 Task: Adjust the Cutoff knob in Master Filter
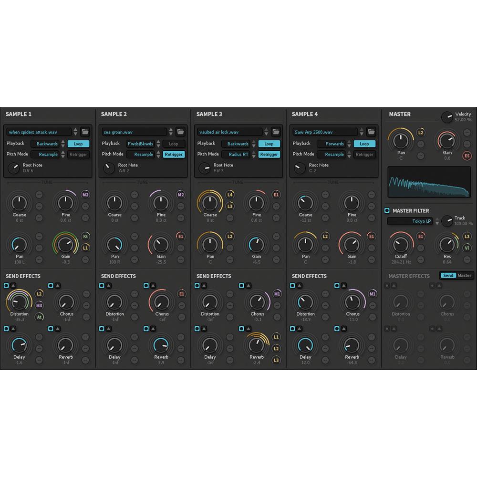click(x=401, y=244)
